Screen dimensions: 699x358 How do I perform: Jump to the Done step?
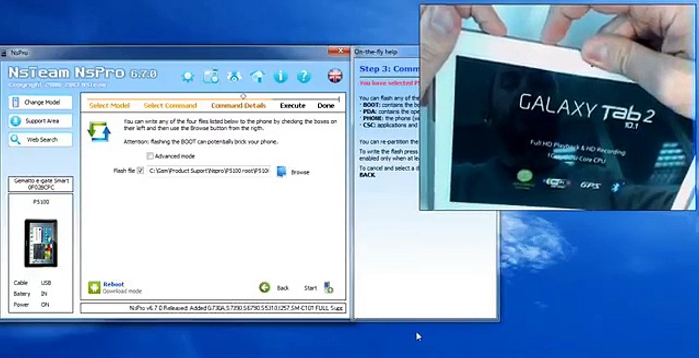326,106
